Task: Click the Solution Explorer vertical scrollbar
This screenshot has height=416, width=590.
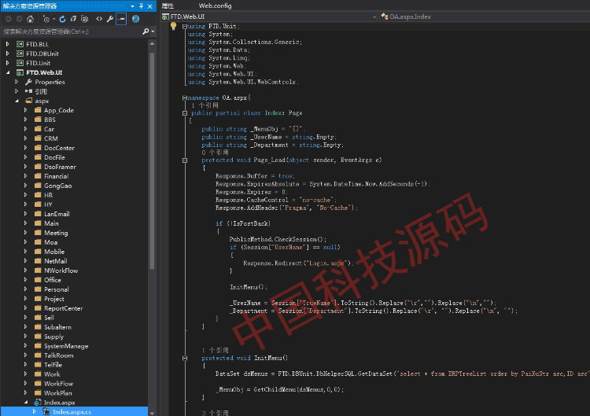Action: (152, 157)
